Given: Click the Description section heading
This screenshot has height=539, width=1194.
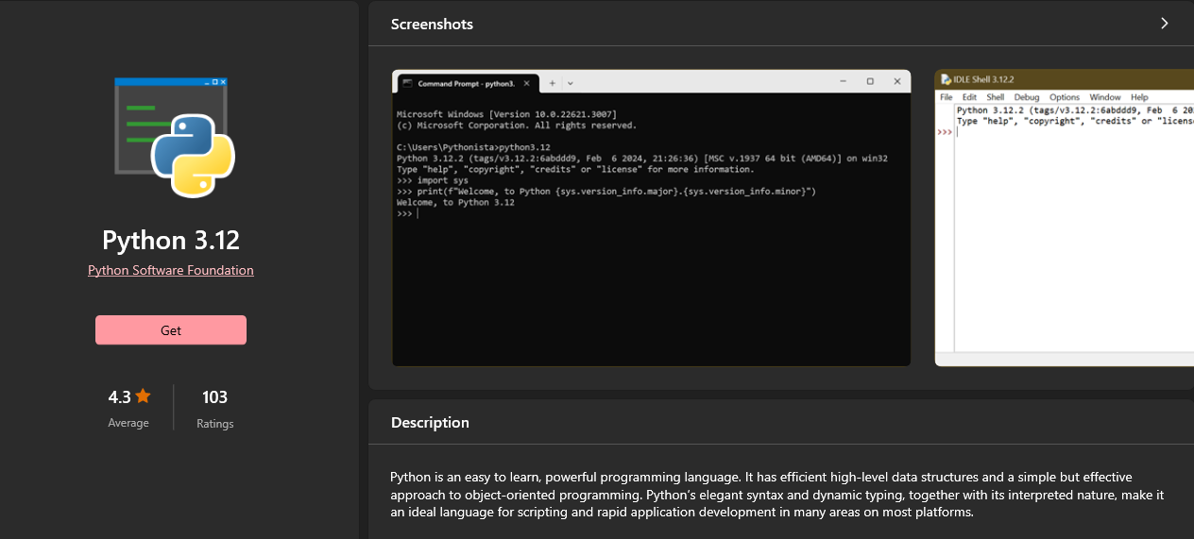Looking at the screenshot, I should pyautogui.click(x=430, y=423).
